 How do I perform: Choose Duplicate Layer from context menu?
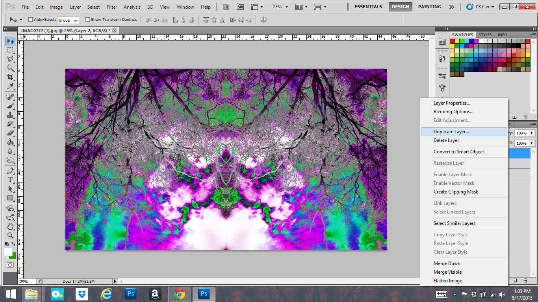click(x=464, y=132)
